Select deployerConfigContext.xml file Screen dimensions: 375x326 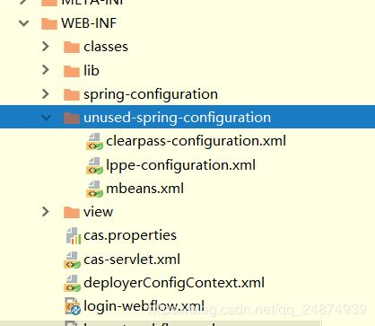(174, 283)
